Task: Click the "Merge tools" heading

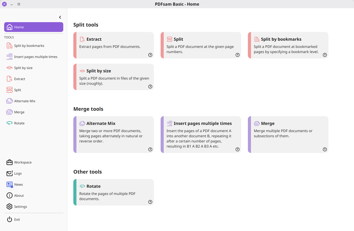Action: click(x=88, y=109)
